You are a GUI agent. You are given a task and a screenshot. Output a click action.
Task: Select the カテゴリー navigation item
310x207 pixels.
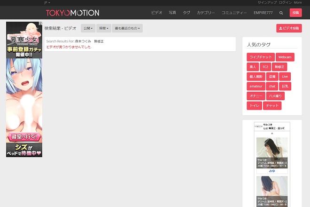[206, 13]
